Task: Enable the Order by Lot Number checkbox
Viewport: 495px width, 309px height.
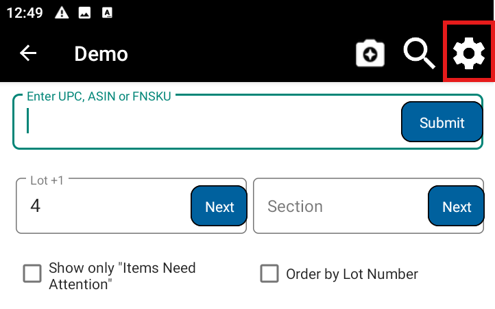Action: 269,274
